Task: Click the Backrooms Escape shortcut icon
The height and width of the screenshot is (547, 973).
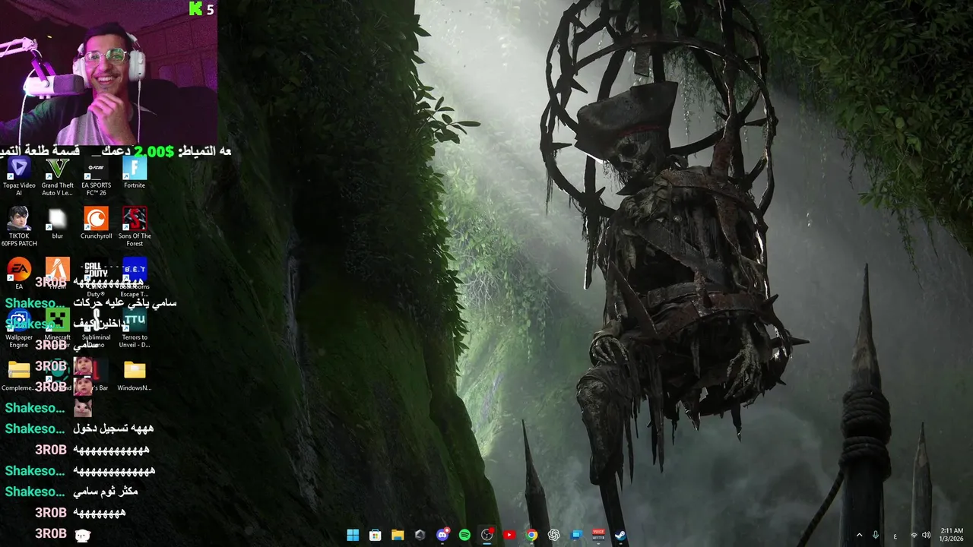Action: click(x=135, y=277)
